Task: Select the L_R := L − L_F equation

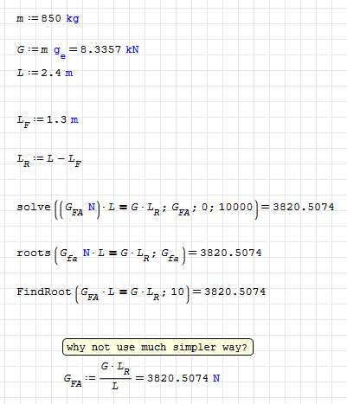Action: pos(49,160)
